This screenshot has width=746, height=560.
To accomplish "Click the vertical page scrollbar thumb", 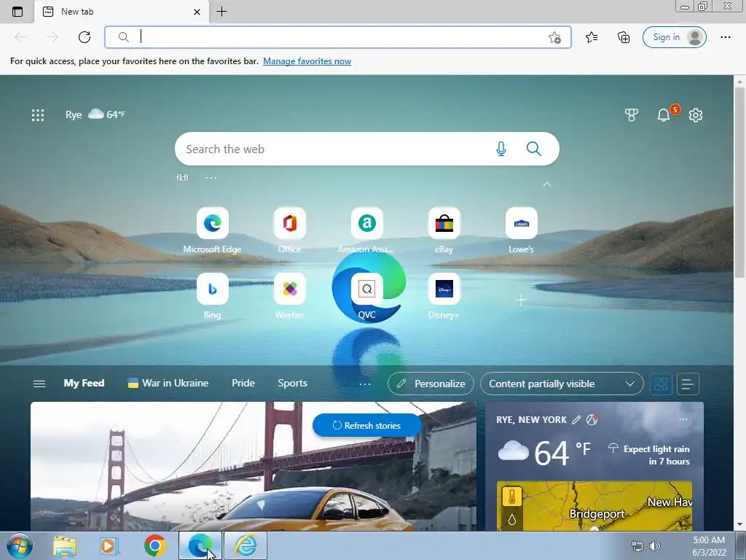I will coord(739,183).
